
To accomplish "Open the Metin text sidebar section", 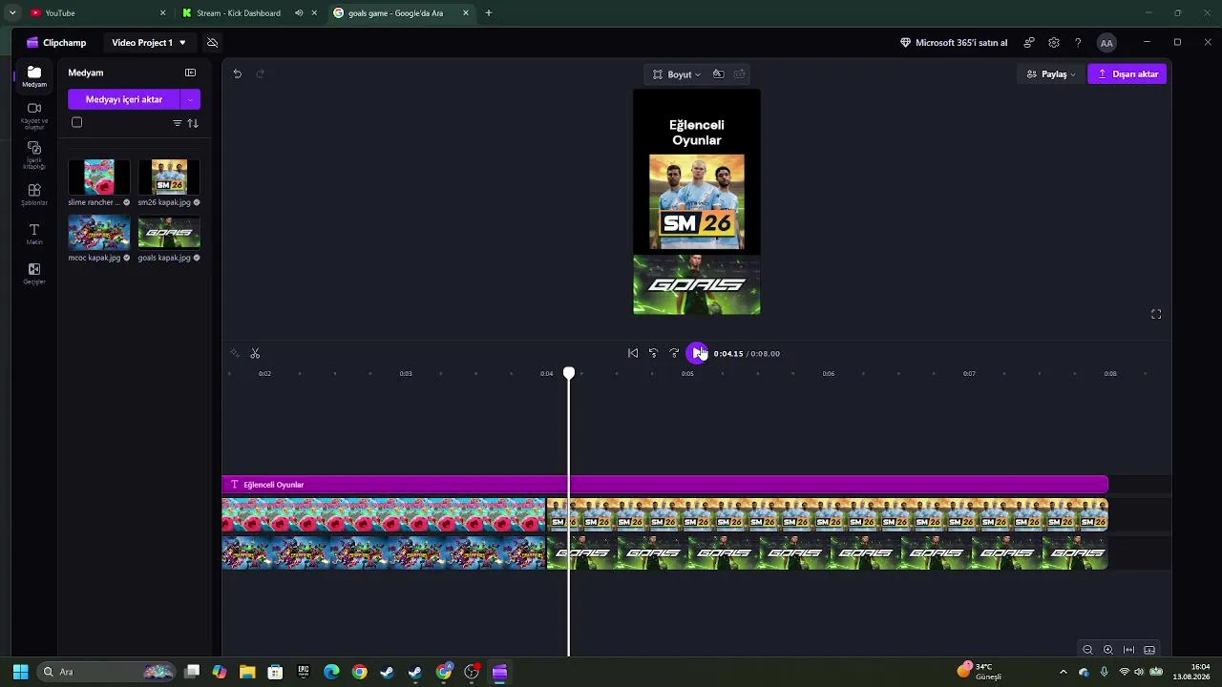I will (34, 235).
